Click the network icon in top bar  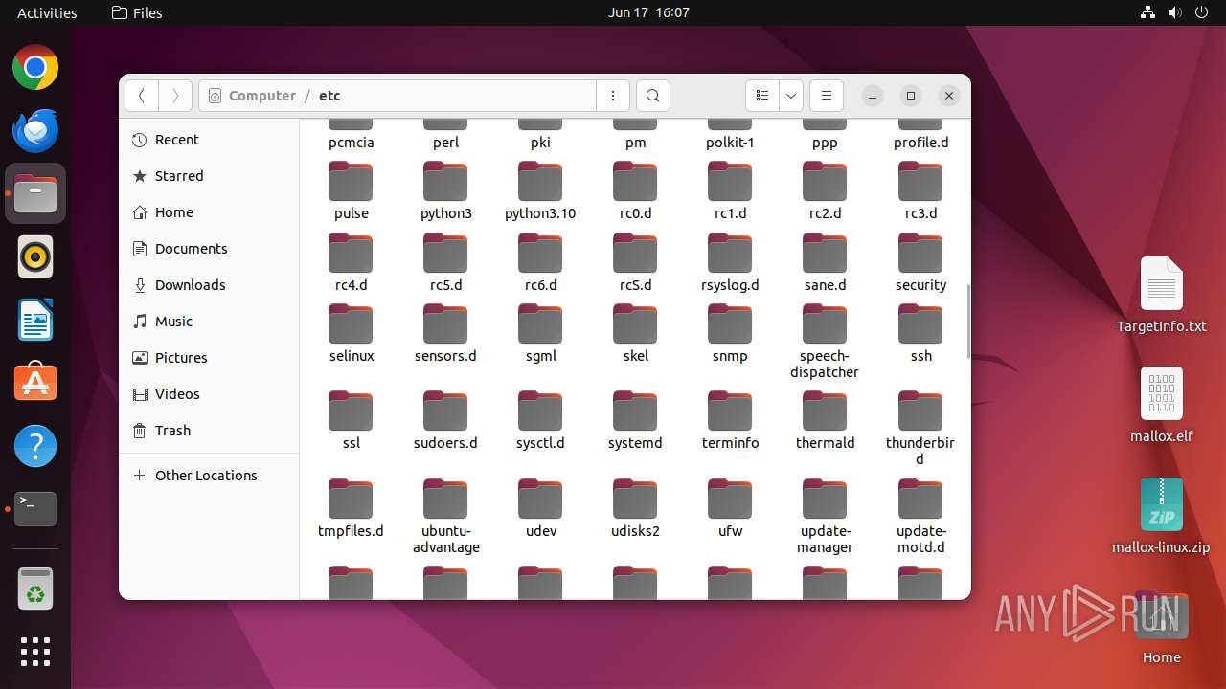1147,12
